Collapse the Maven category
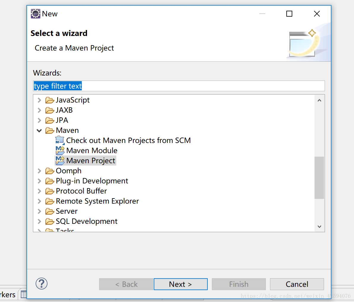 click(39, 130)
